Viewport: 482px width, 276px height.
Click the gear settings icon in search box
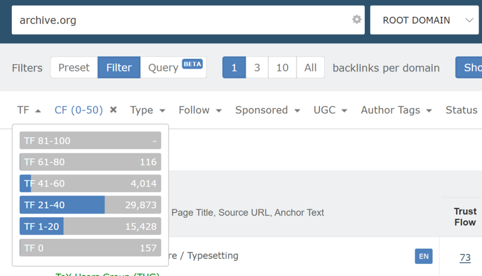[357, 19]
